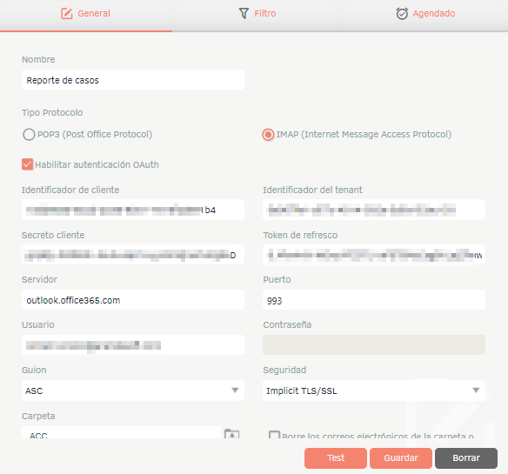Click the Borrar button
Screen dimensions: 508x474
pyautogui.click(x=466, y=457)
